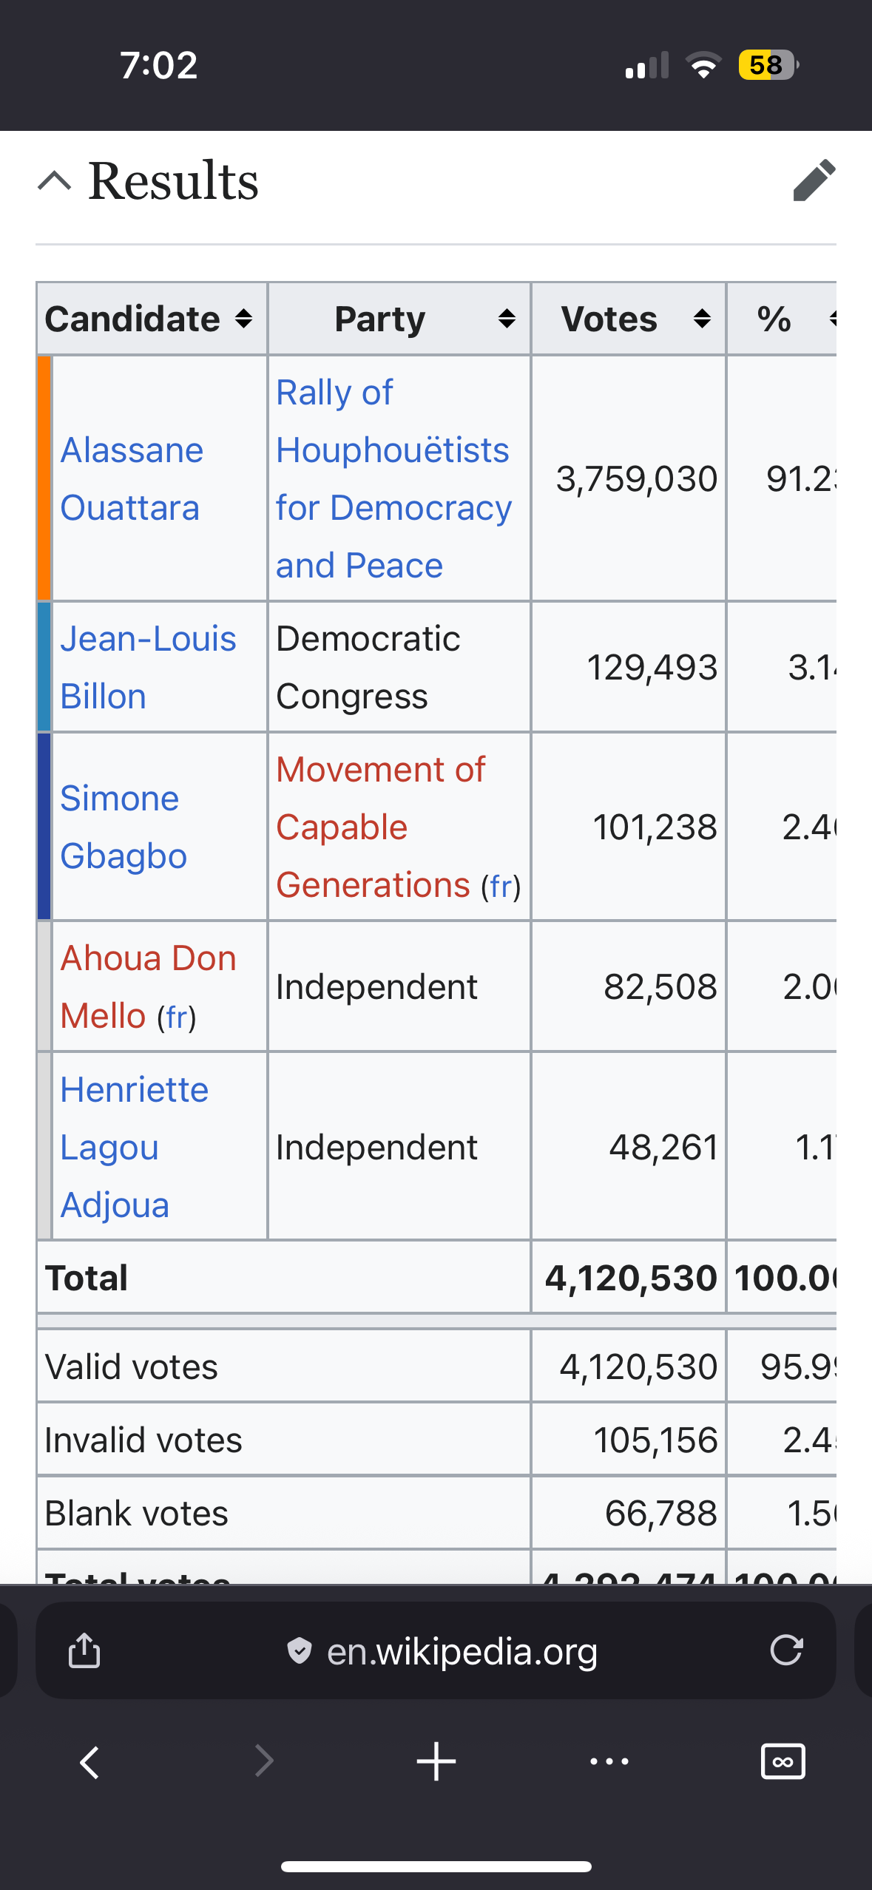Open the tabs overview icon
Image resolution: width=872 pixels, height=1890 pixels.
783,1762
